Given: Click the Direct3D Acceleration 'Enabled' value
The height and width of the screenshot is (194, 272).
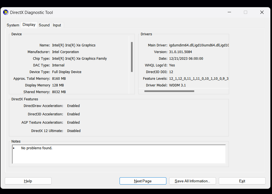Looking at the screenshot, I should (x=73, y=114).
